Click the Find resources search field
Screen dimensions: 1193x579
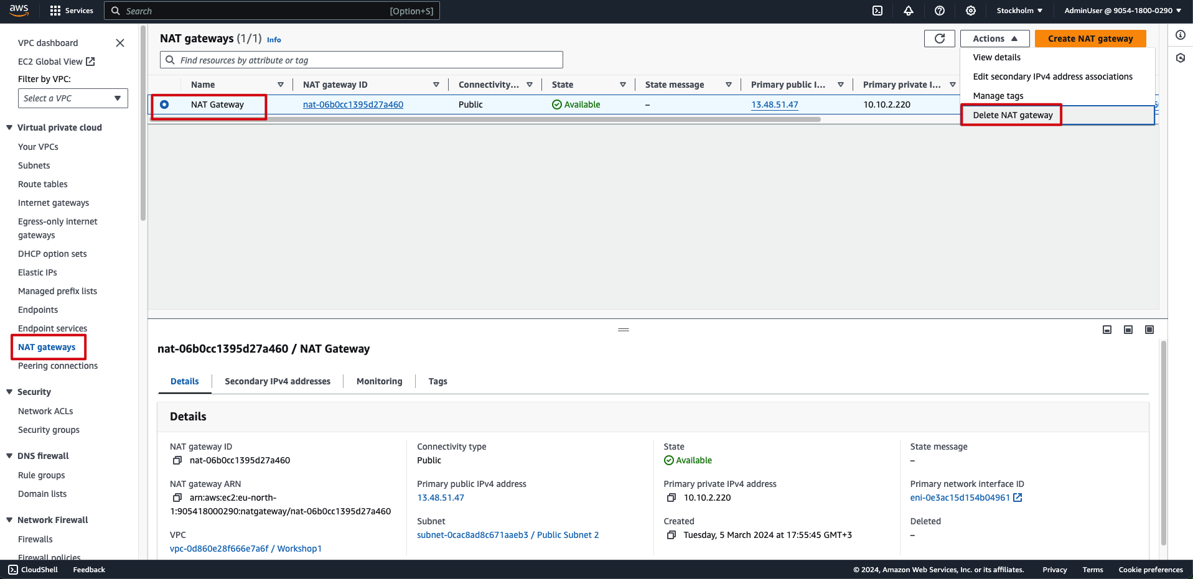367,60
